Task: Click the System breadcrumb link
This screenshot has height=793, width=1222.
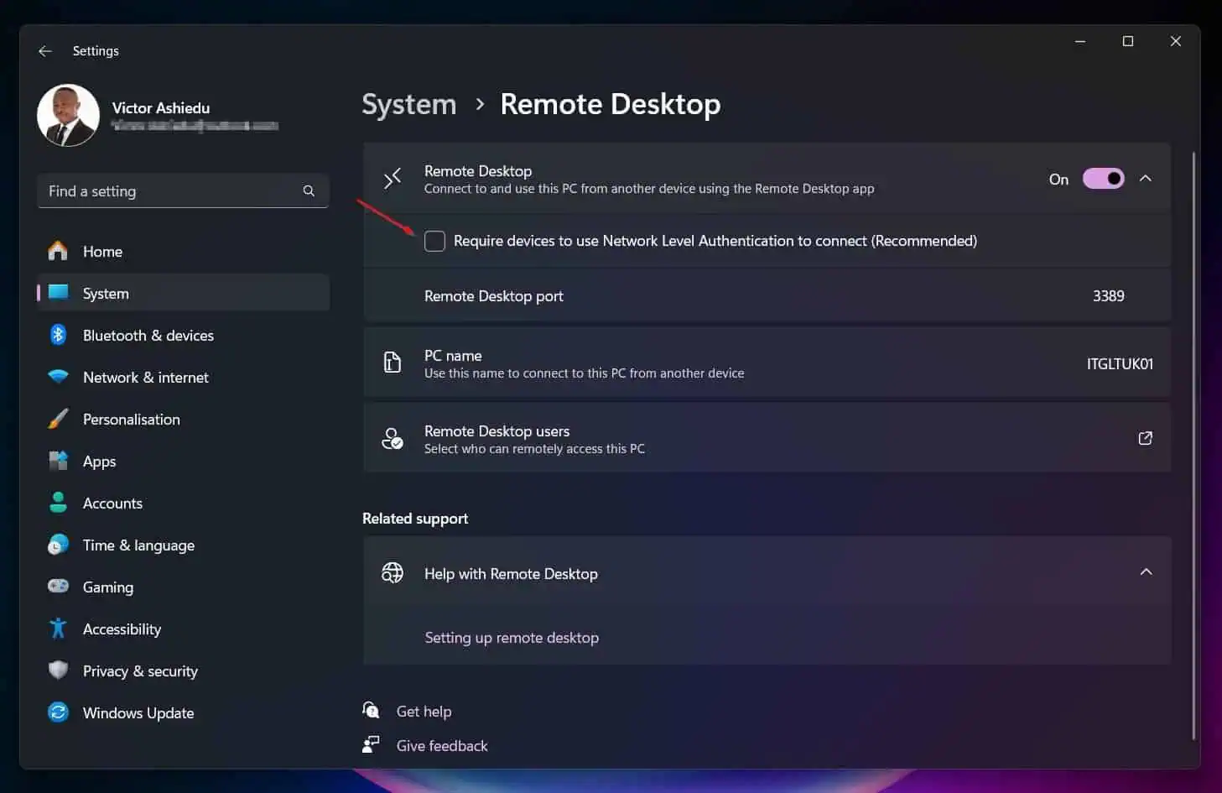Action: coord(409,104)
